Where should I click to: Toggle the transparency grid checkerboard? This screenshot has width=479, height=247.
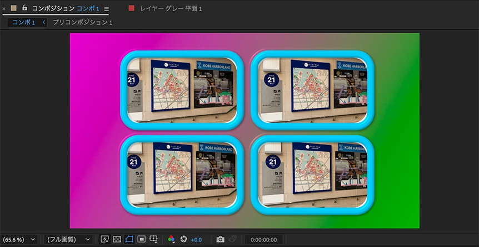pyautogui.click(x=117, y=239)
